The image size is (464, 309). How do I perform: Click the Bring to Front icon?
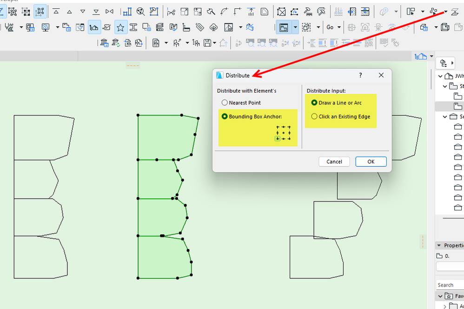(56, 12)
